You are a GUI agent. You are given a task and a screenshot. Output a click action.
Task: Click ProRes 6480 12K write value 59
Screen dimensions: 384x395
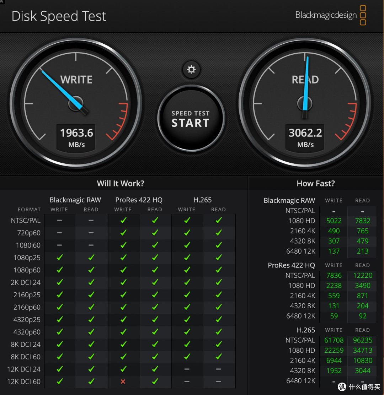click(x=334, y=316)
